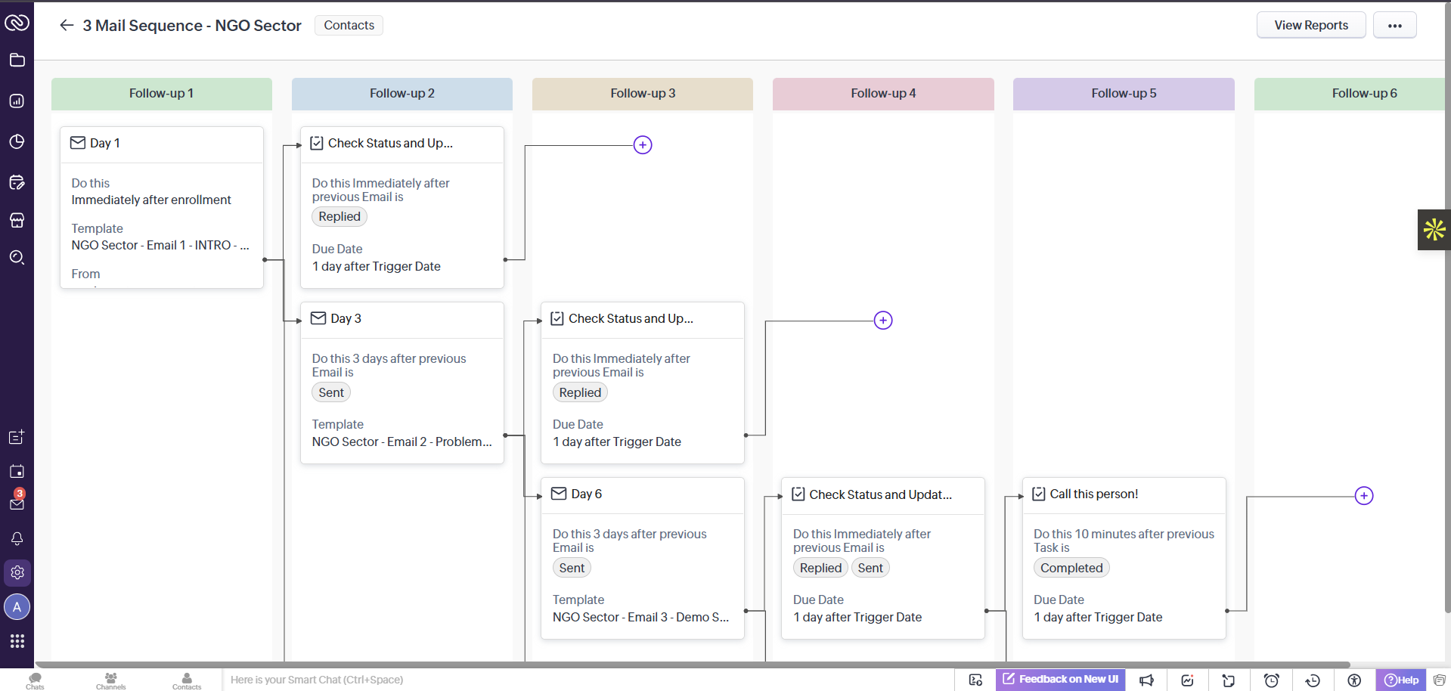Open the notifications bell in sidebar
This screenshot has width=1451, height=691.
17,538
